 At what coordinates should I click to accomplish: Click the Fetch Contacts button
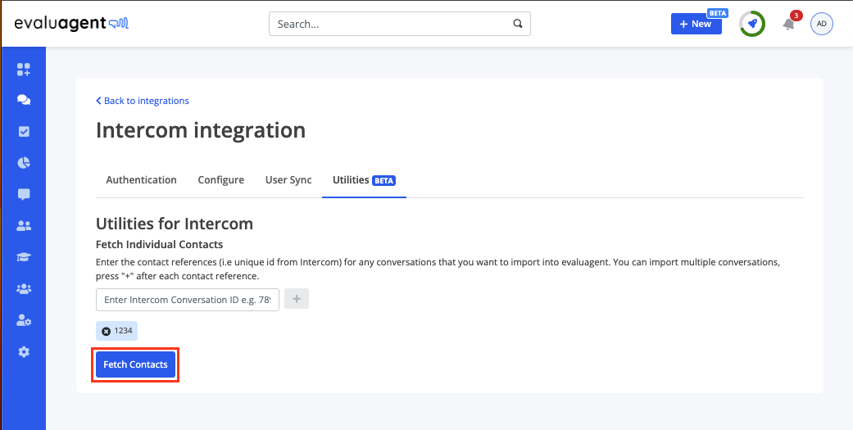point(135,364)
